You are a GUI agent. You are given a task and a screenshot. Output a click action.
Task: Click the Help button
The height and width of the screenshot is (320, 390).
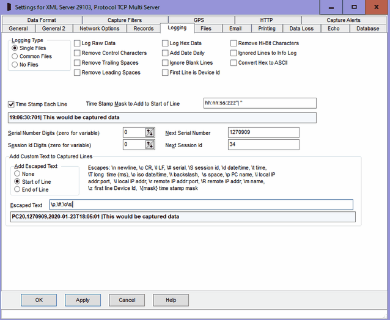pyautogui.click(x=171, y=300)
